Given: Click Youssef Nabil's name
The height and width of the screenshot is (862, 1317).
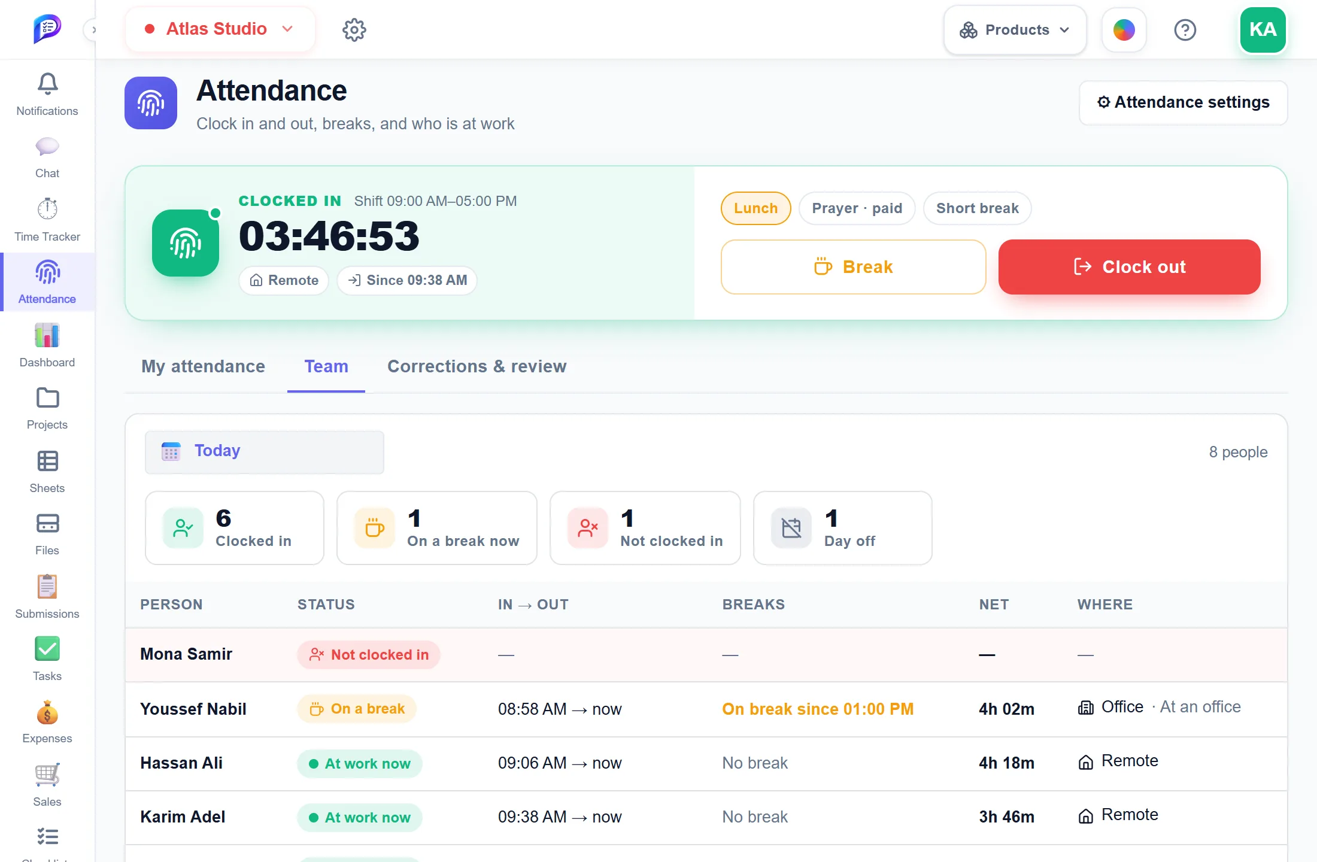Looking at the screenshot, I should [193, 709].
